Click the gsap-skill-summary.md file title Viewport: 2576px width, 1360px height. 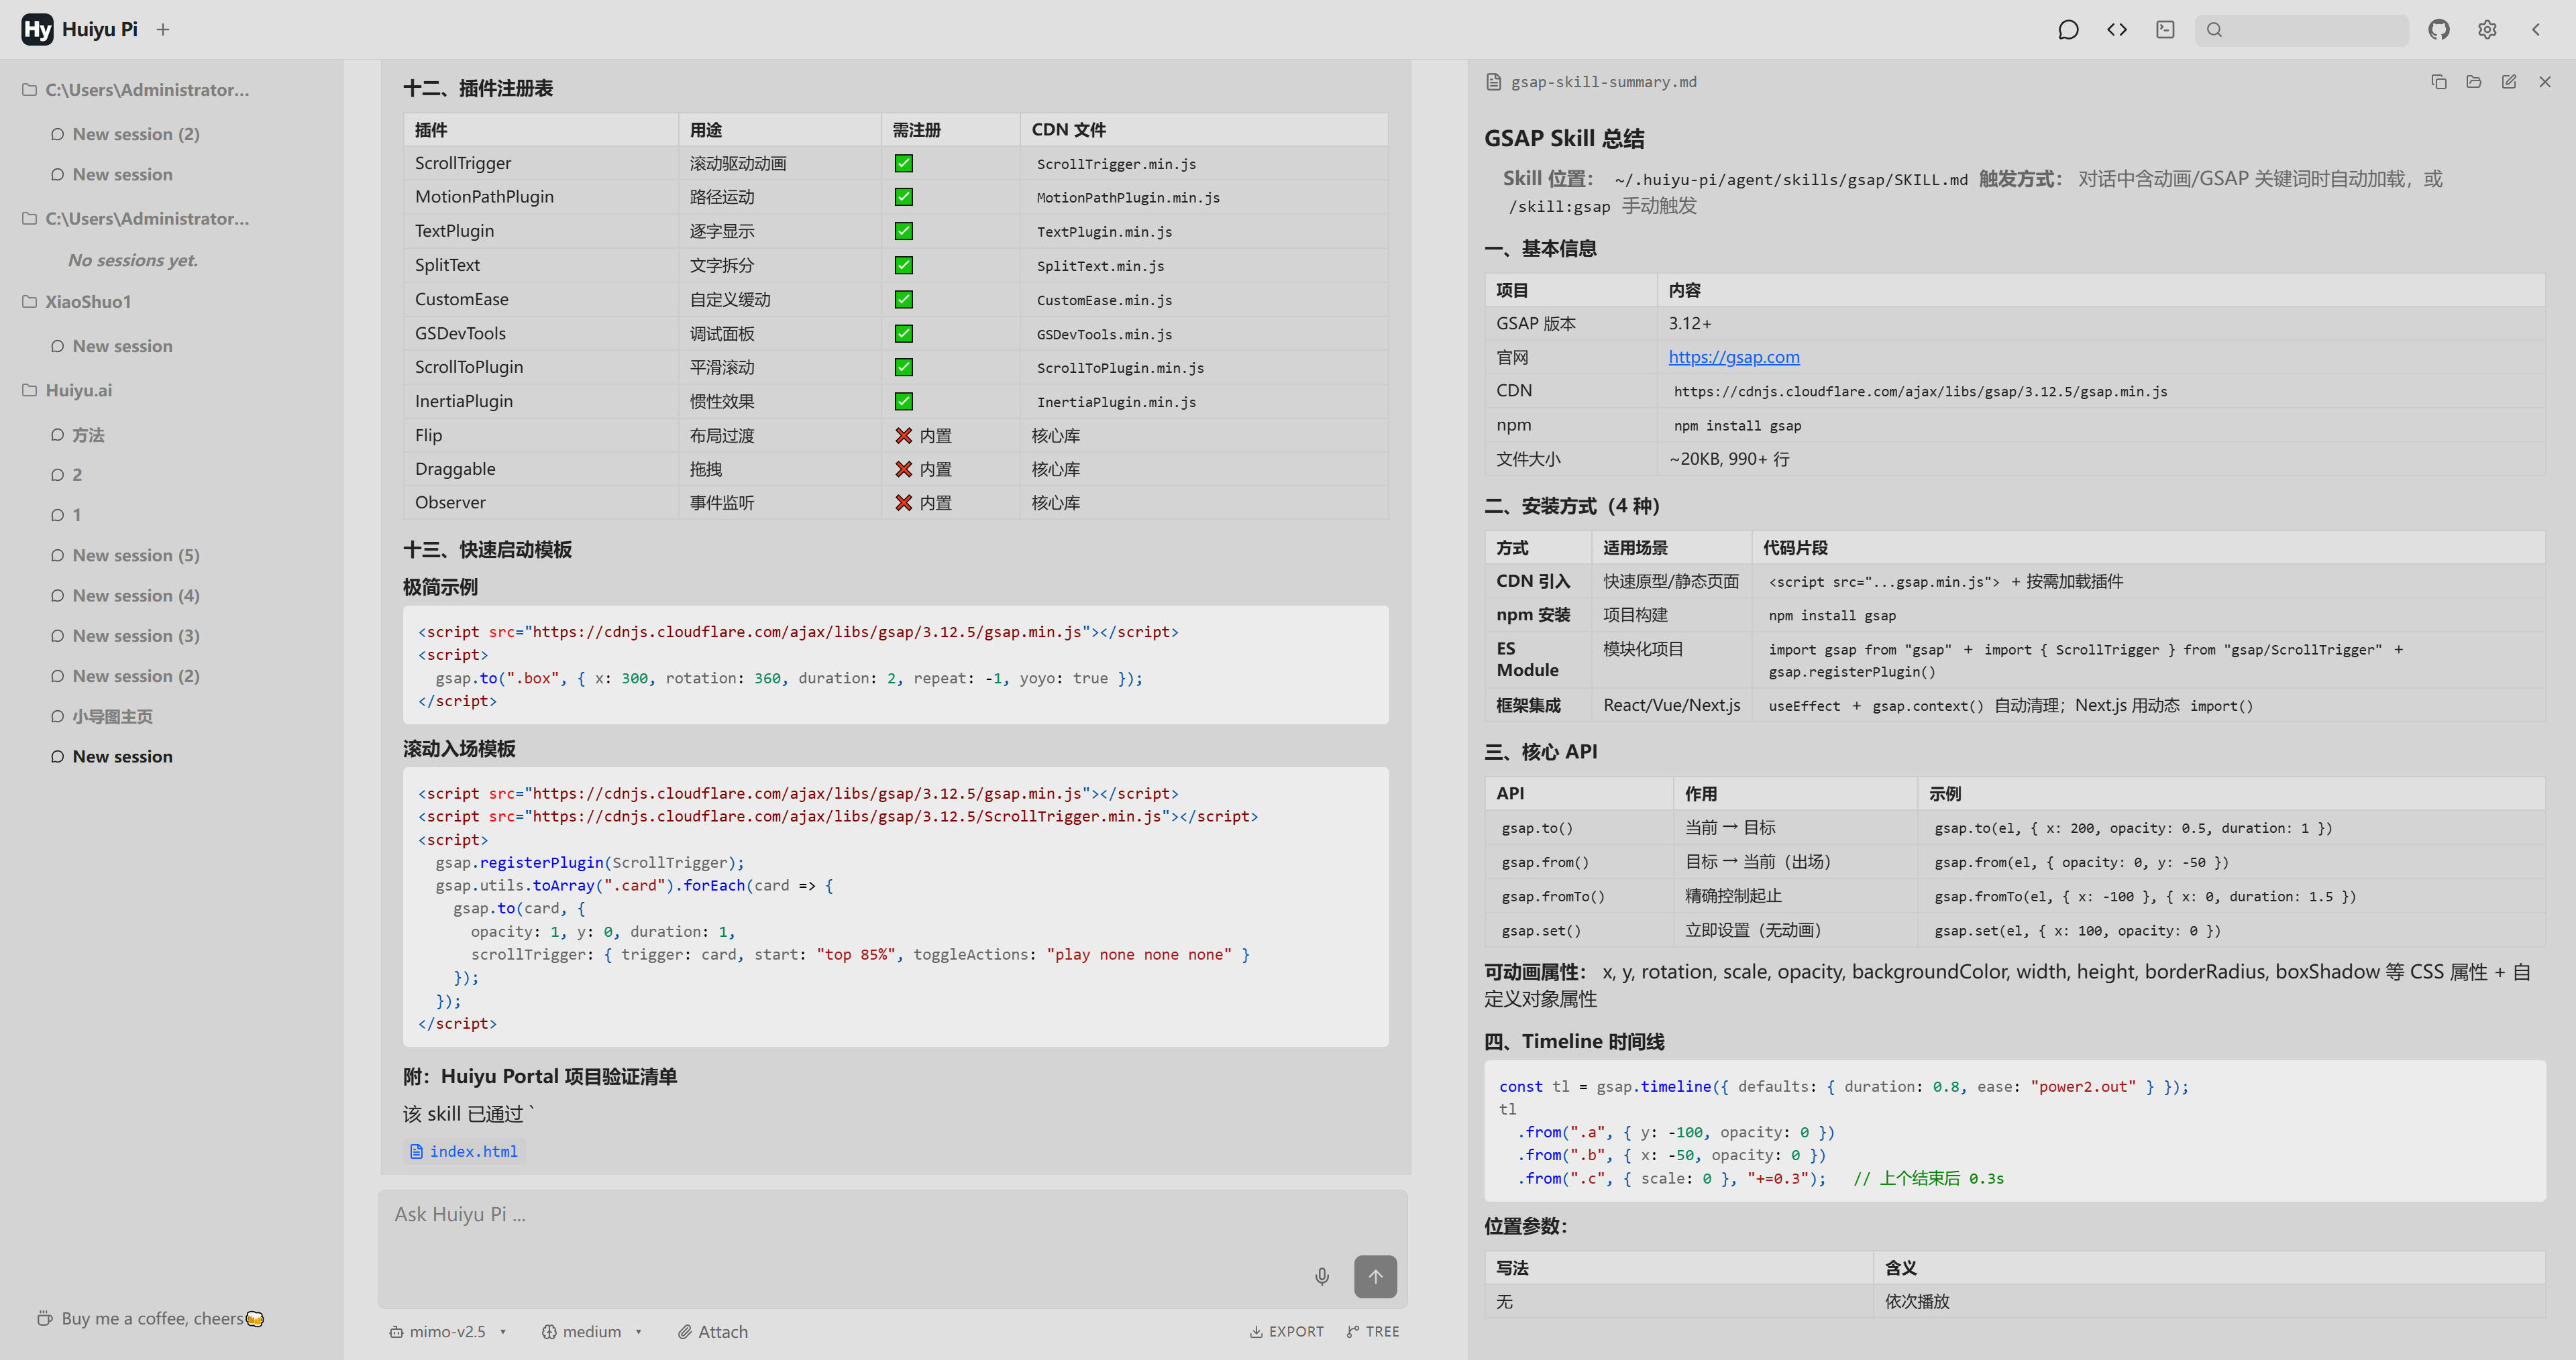point(1603,82)
